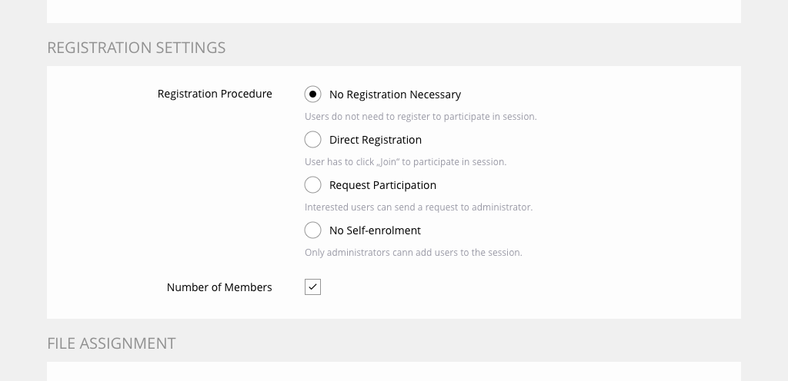Click the "No Registration Necessary" label text
The image size is (788, 381).
coord(395,94)
